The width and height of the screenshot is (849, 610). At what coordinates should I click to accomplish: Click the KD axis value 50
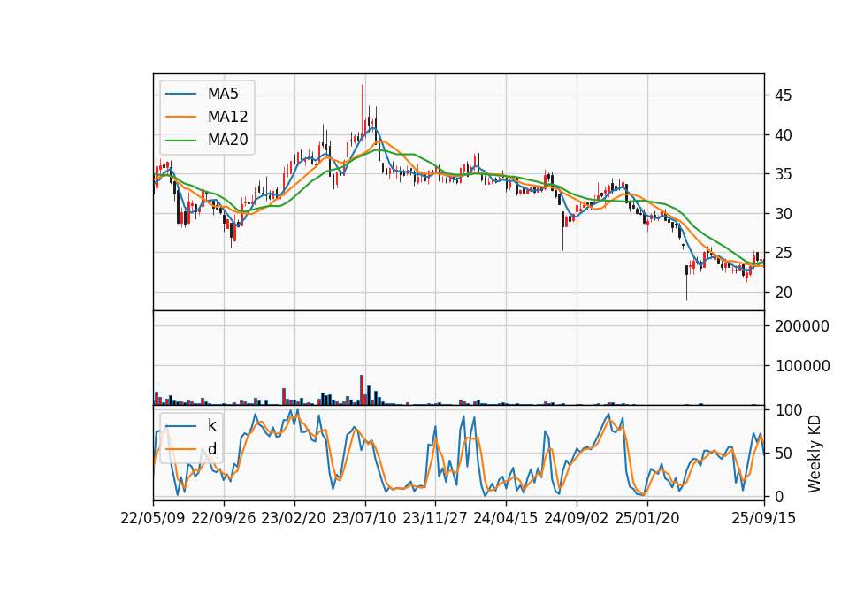tap(784, 453)
